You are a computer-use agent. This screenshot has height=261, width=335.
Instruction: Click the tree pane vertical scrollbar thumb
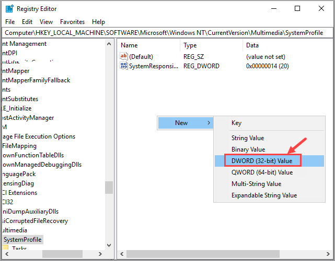tap(109, 188)
